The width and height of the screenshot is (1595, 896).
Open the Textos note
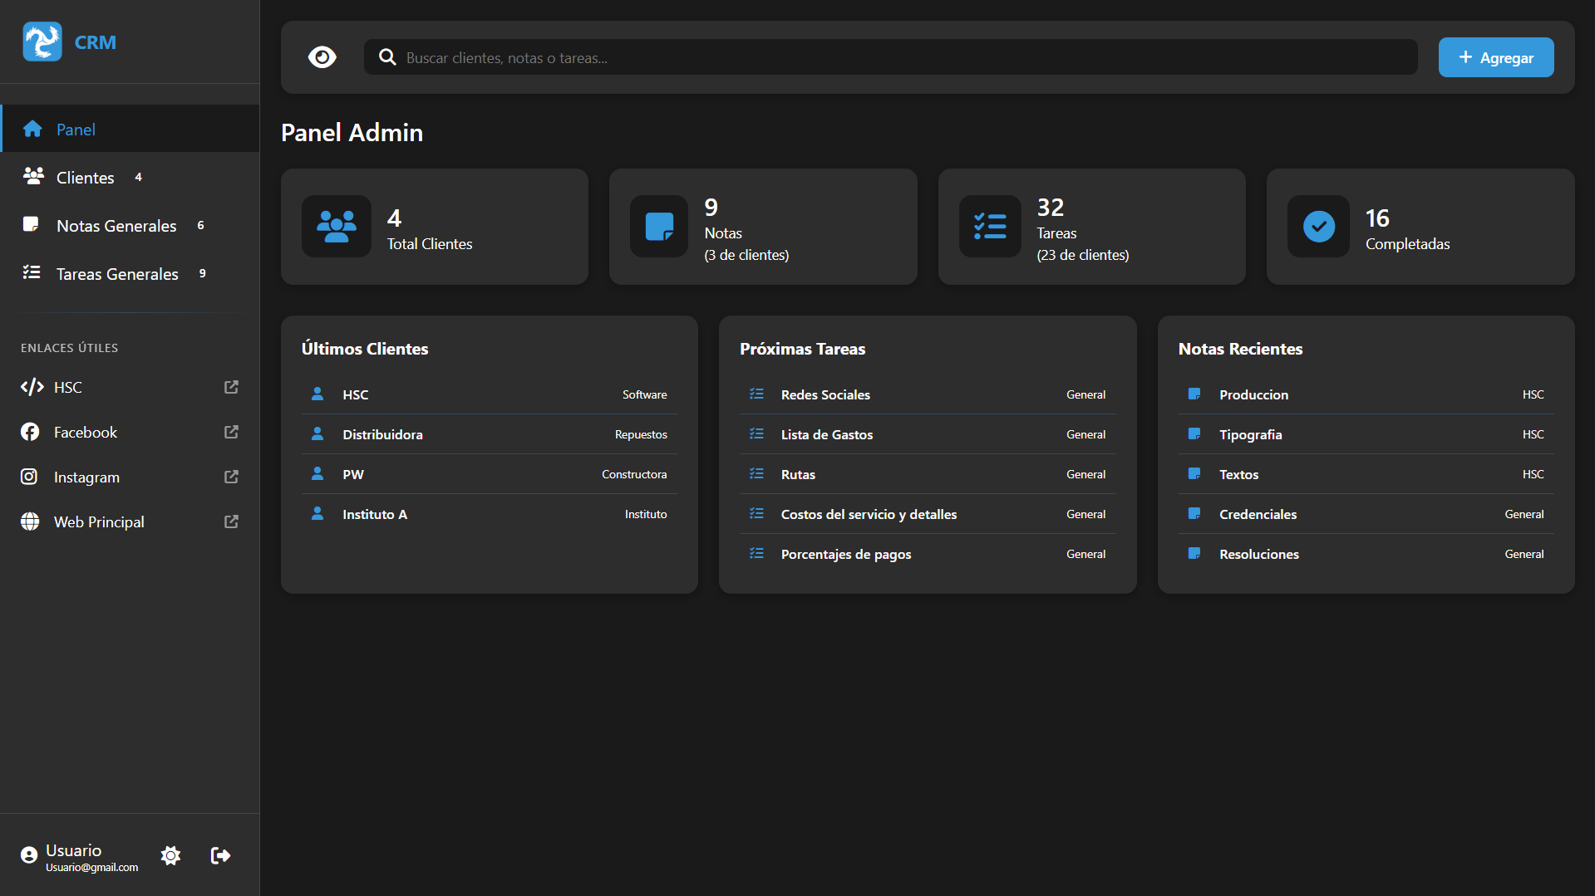click(1366, 474)
